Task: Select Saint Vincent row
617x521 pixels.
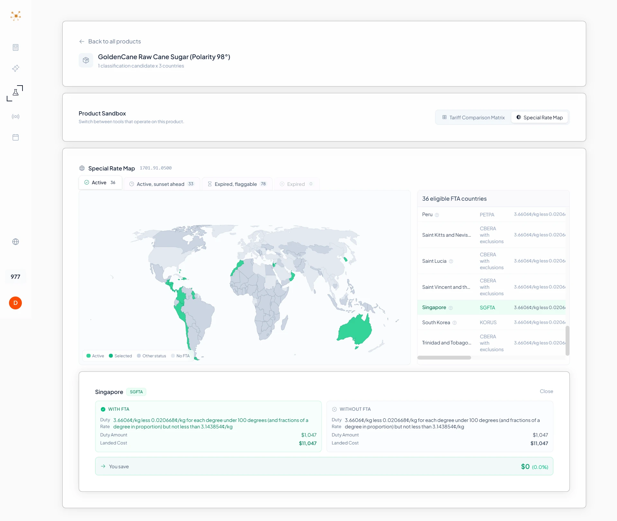Action: click(x=491, y=287)
